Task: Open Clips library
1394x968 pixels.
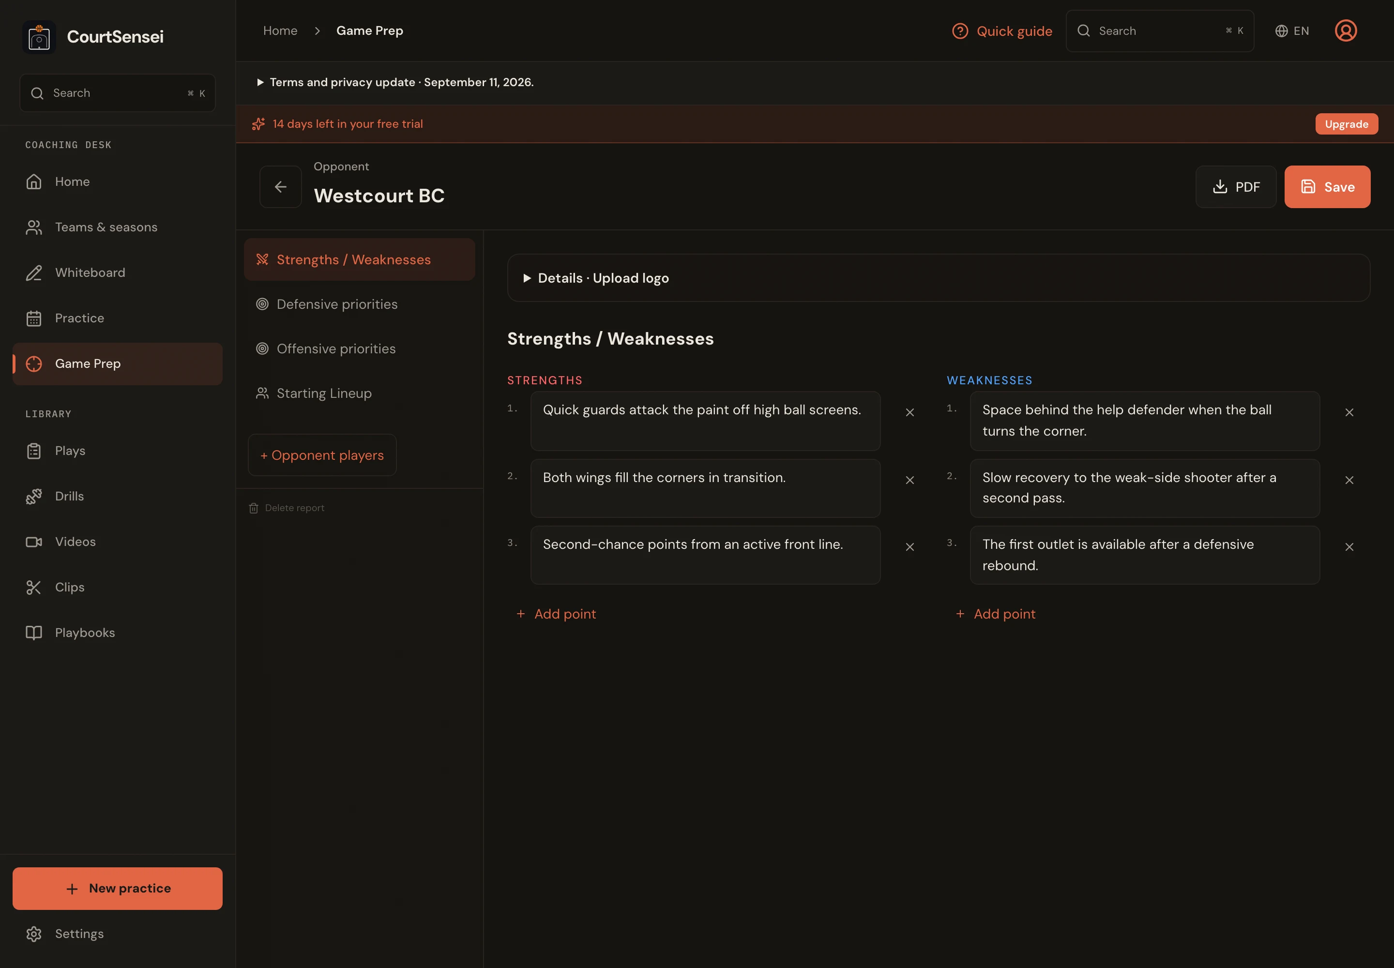Action: click(x=117, y=587)
